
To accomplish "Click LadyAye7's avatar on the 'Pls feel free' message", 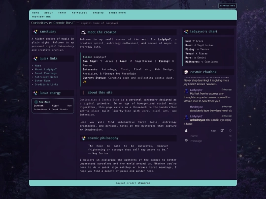I will 186,91.
